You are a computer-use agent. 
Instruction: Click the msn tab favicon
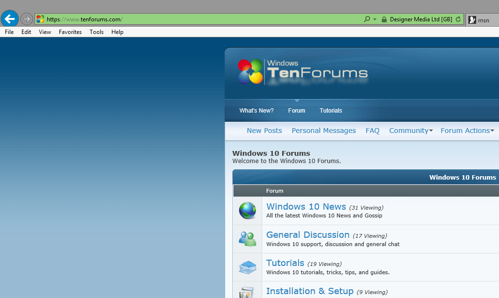click(x=472, y=20)
